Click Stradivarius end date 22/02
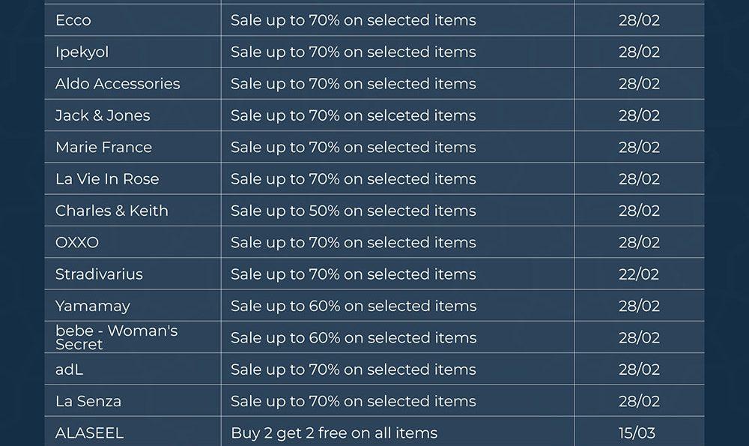Screen dimensions: 749x446 pyautogui.click(x=639, y=274)
